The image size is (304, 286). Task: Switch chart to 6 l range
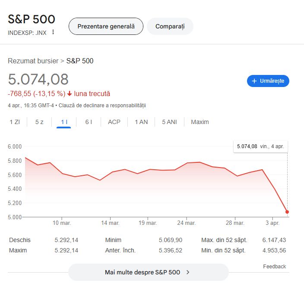click(89, 122)
